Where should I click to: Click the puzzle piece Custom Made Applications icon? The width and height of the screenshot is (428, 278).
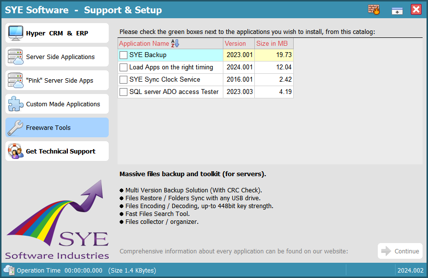coord(16,104)
